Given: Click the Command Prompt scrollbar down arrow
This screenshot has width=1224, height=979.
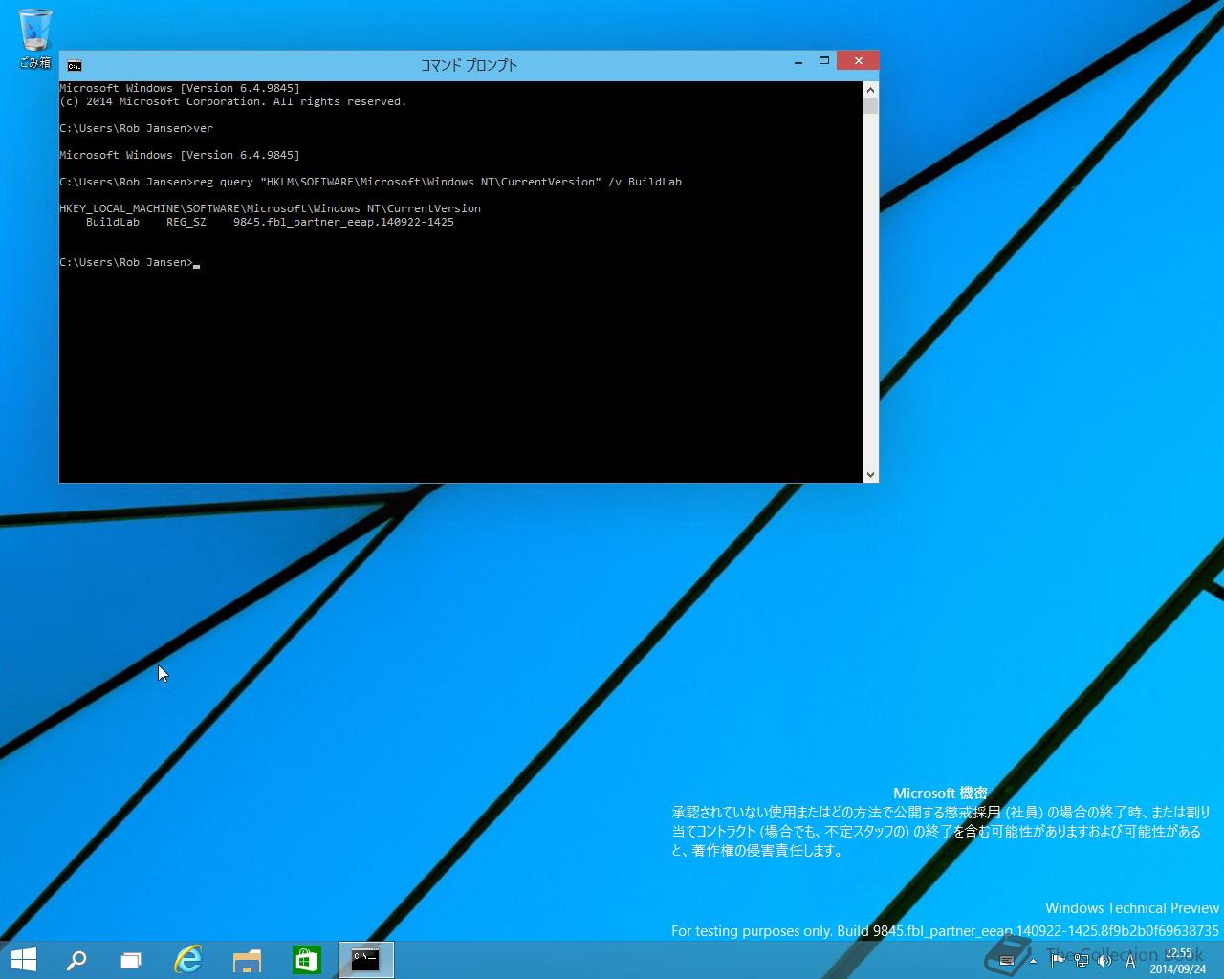Looking at the screenshot, I should 870,474.
